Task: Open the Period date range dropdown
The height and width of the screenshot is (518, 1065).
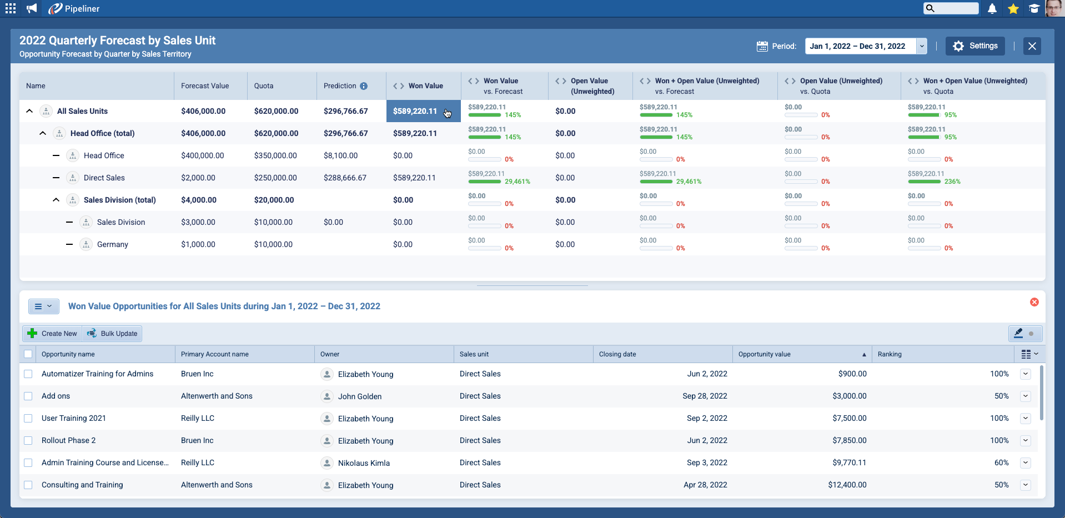Action: (922, 46)
